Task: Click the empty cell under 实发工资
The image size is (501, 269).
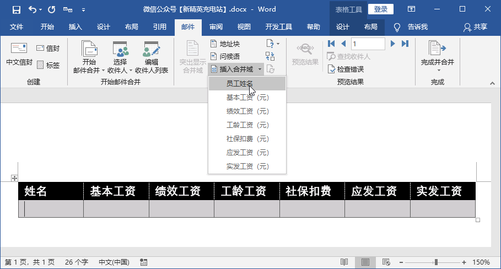Action: pos(443,208)
